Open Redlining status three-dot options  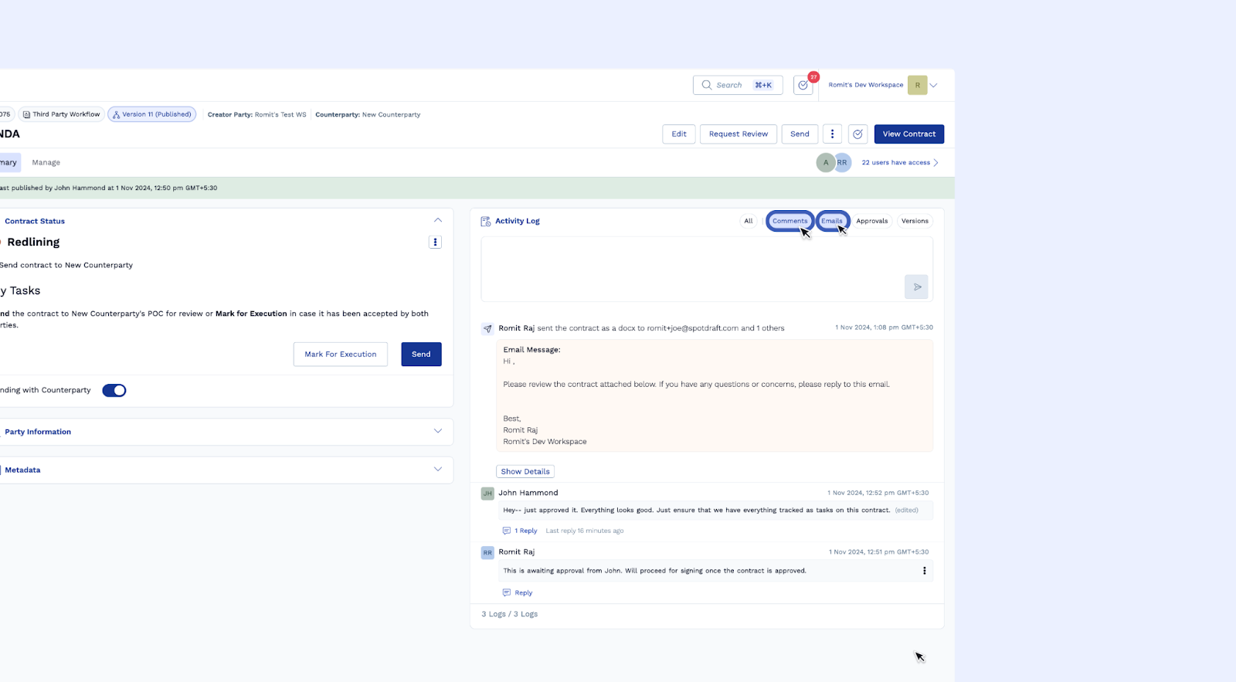(435, 242)
